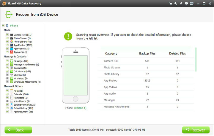Click the Deleted Files column header

177,54
